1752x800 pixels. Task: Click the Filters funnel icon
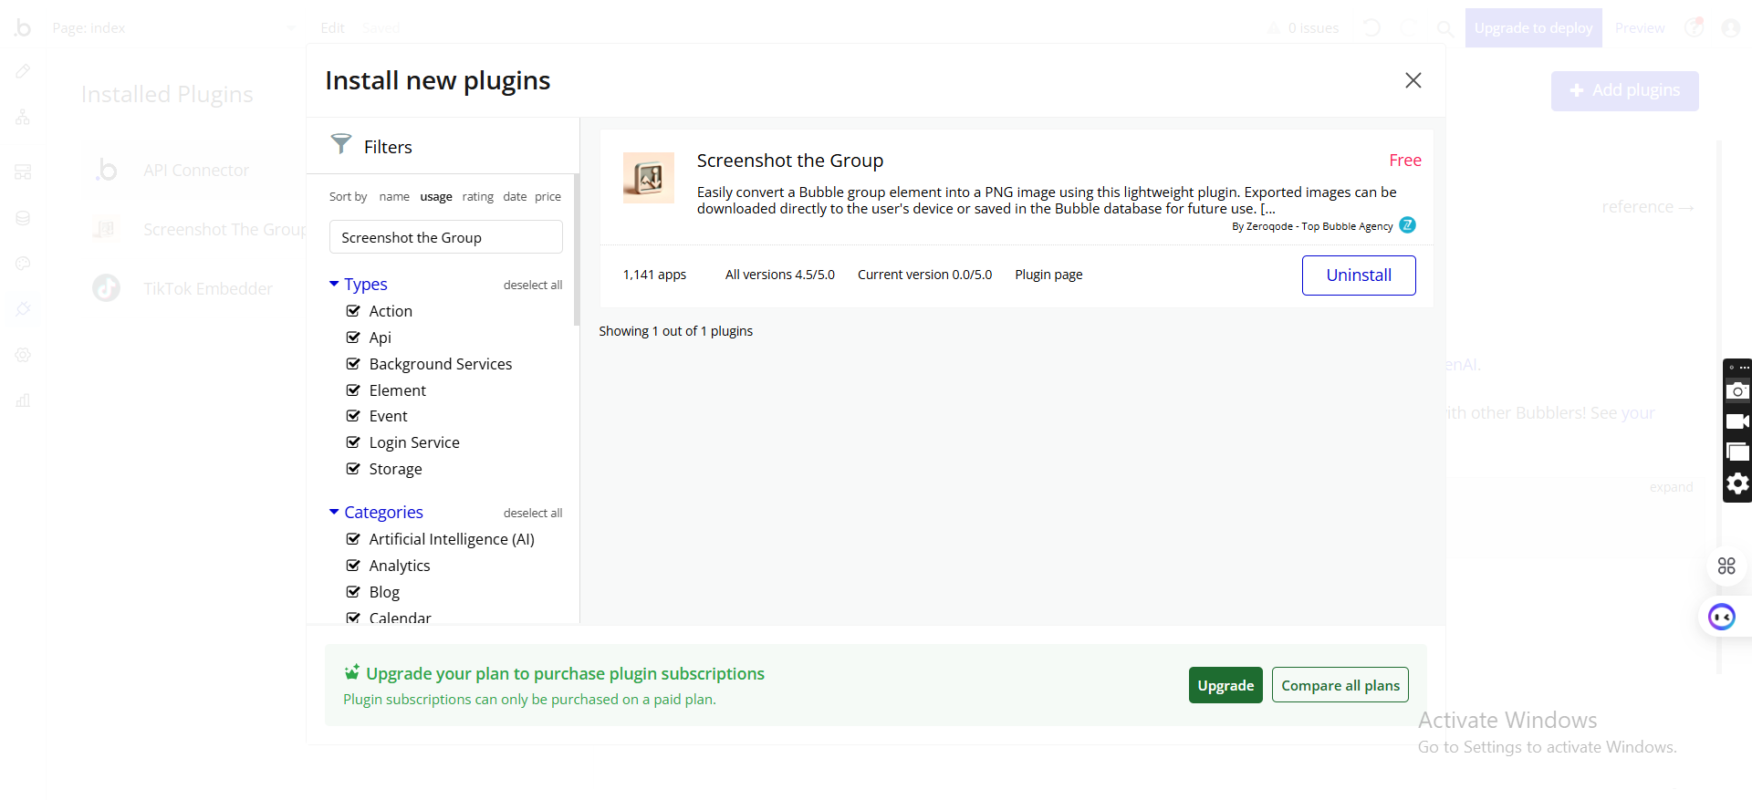341,144
